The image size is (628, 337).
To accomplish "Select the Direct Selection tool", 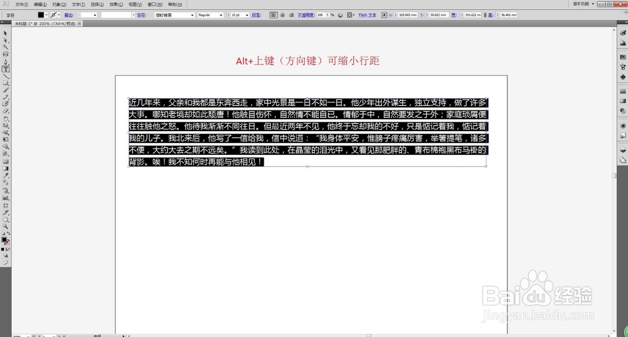I will click(5, 40).
